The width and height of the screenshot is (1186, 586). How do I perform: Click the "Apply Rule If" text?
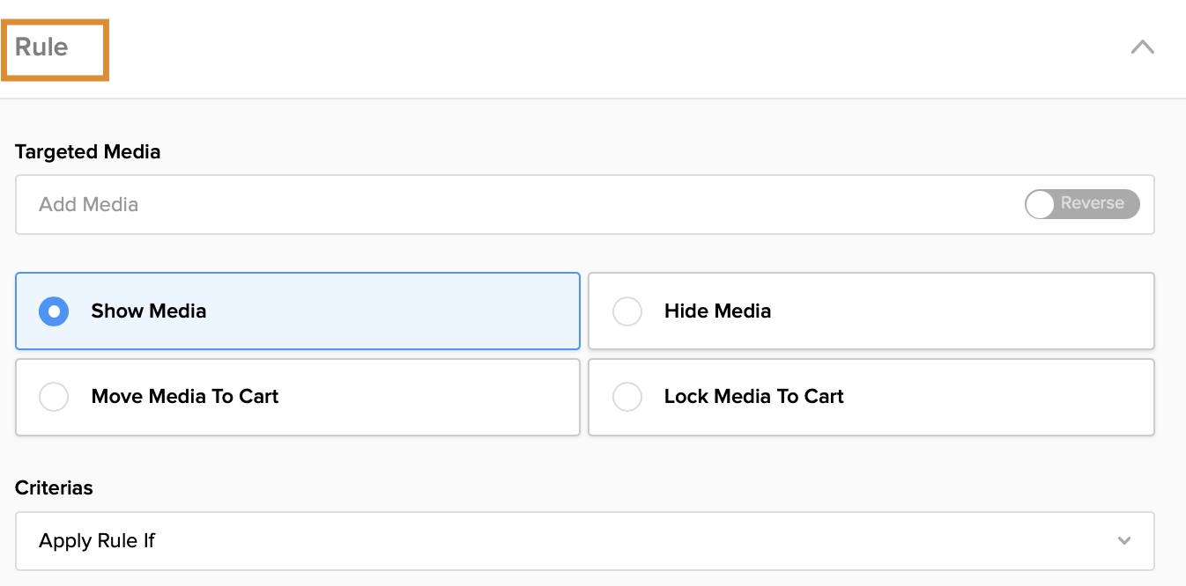97,541
